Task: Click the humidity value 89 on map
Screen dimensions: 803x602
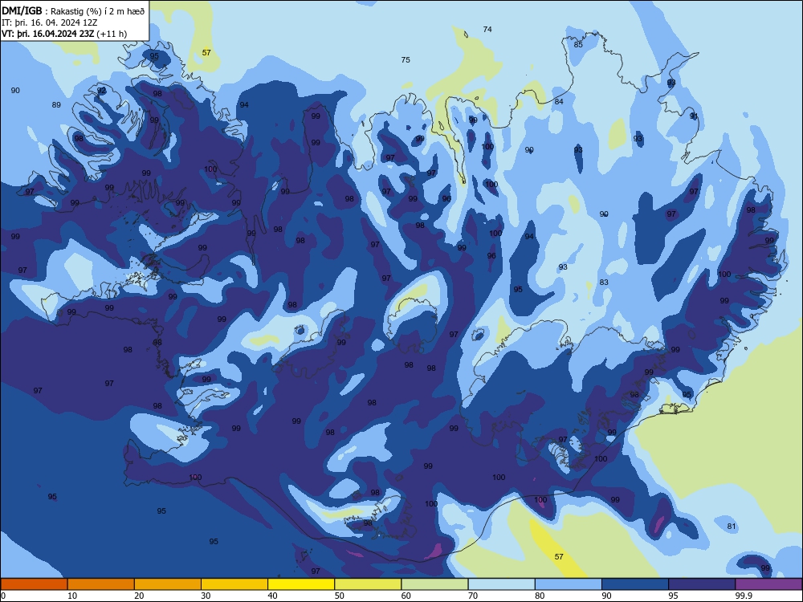Action: point(56,105)
